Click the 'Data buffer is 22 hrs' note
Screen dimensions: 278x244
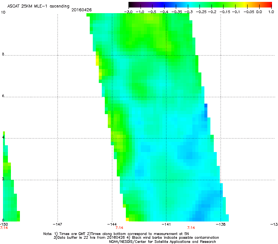pos(136,238)
